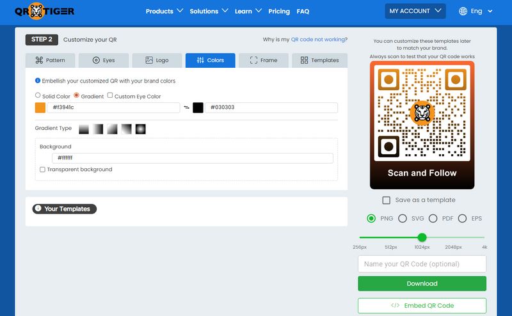Open the My Account dropdown
This screenshot has height=316, width=512.
(x=415, y=11)
